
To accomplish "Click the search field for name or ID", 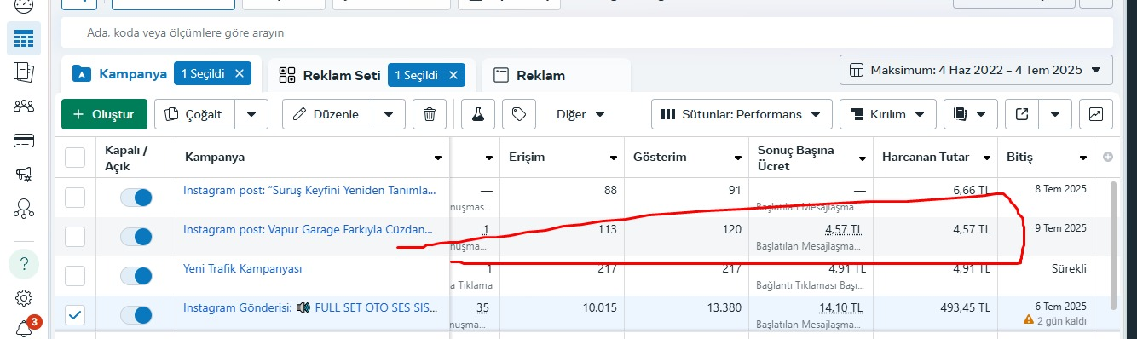I will click(586, 32).
